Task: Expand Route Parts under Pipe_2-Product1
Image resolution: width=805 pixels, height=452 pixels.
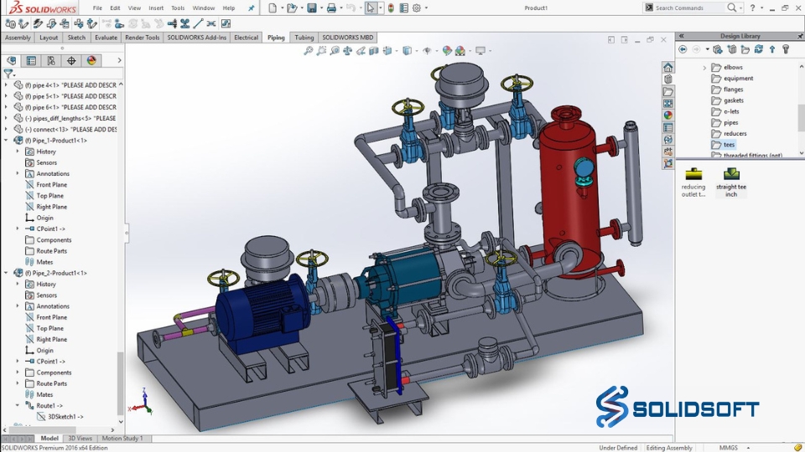Action: coord(18,383)
